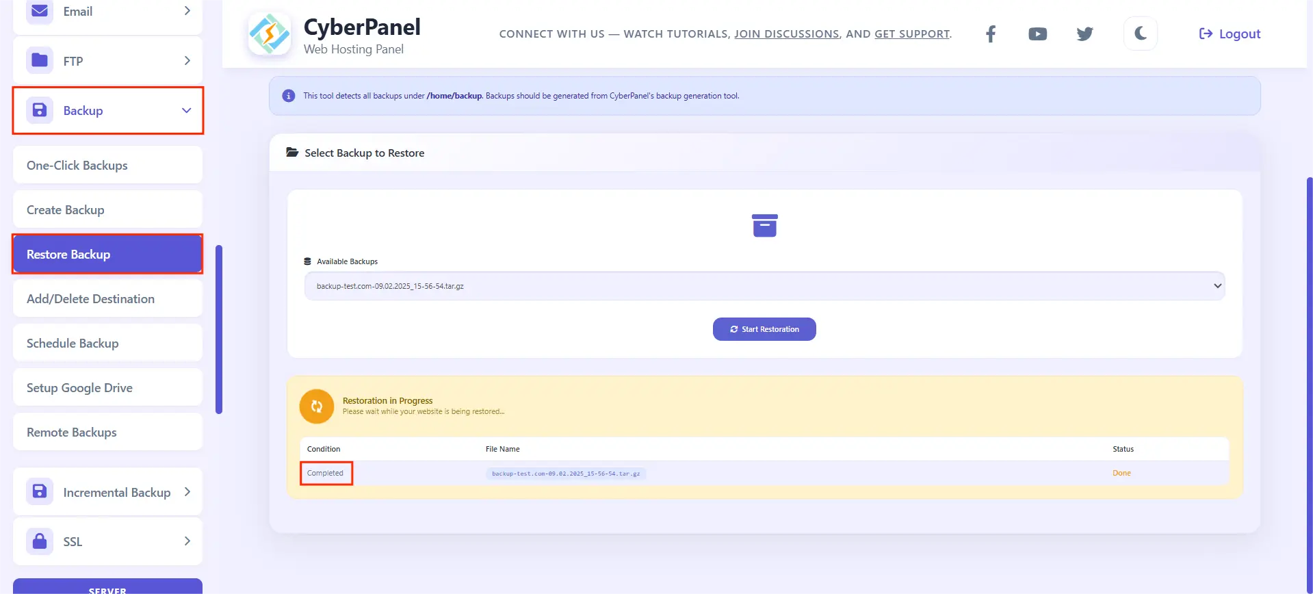1313x594 pixels.
Task: Click the Start Restoration button
Action: [x=764, y=329]
